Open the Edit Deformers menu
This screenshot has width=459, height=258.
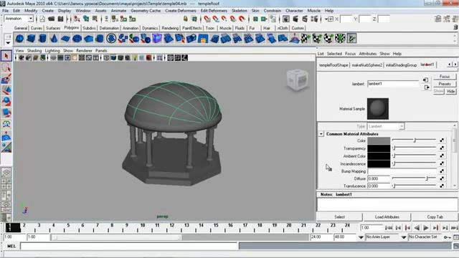[214, 11]
